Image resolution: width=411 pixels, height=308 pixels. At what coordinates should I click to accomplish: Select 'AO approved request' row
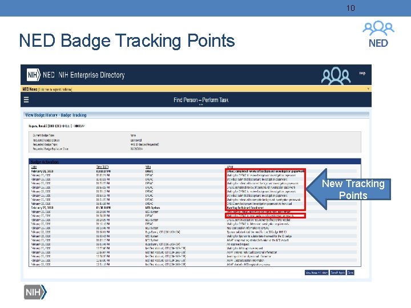[x=195, y=244]
